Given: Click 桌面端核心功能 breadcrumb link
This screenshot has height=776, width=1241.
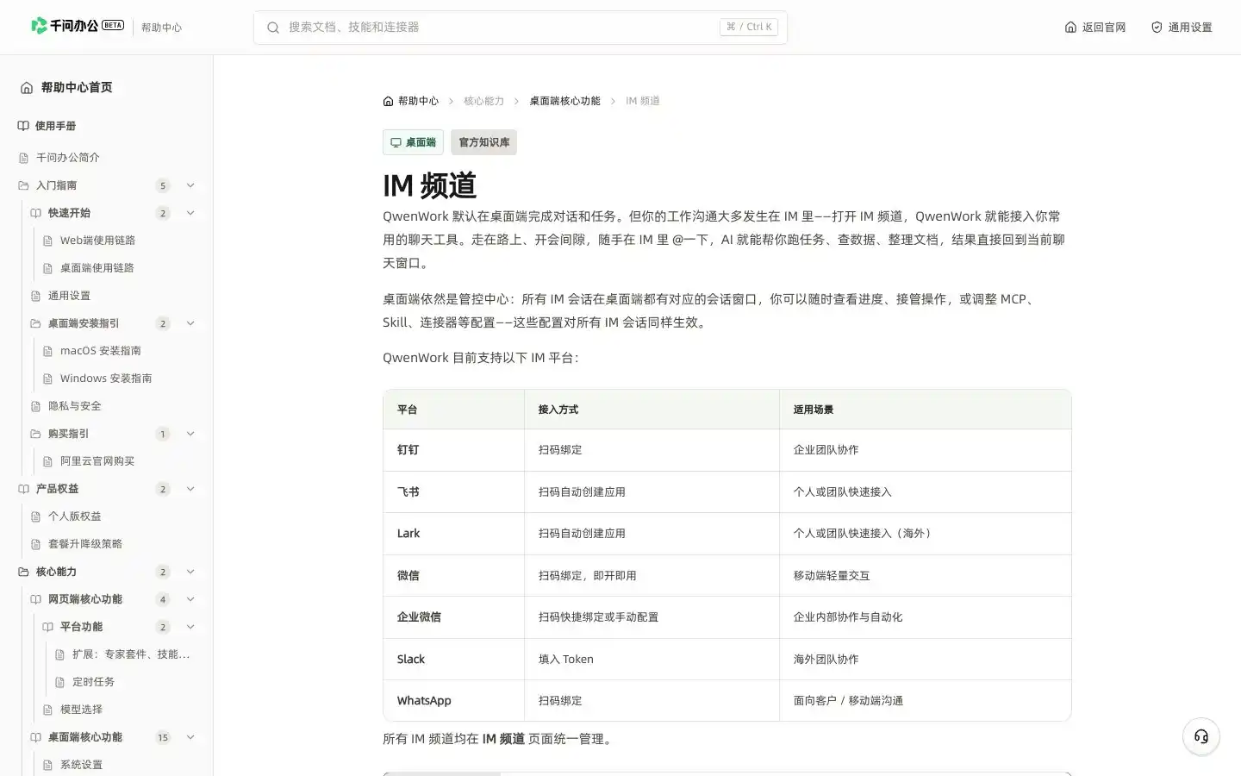Looking at the screenshot, I should [564, 101].
